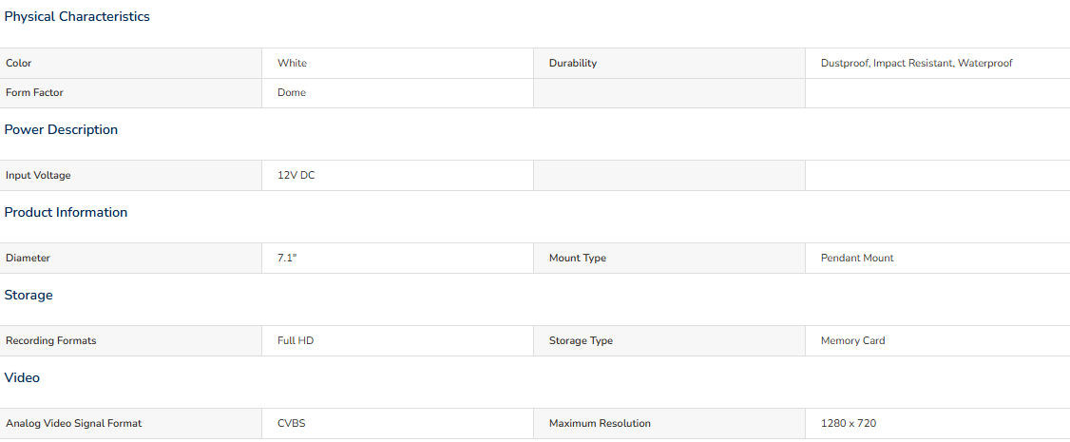Click the Diameter value 7.1"
Image resolution: width=1070 pixels, height=442 pixels.
click(x=287, y=258)
